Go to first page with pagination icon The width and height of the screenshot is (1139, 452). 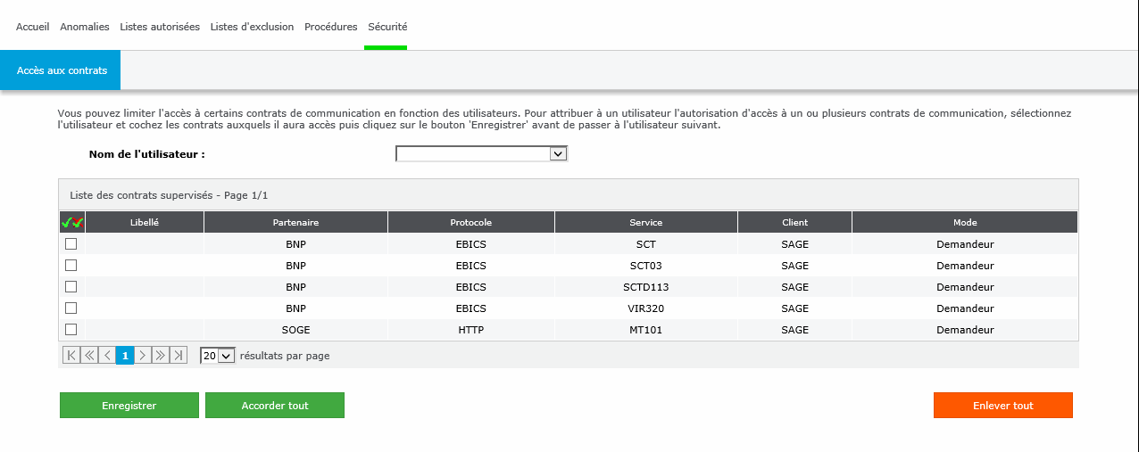71,356
